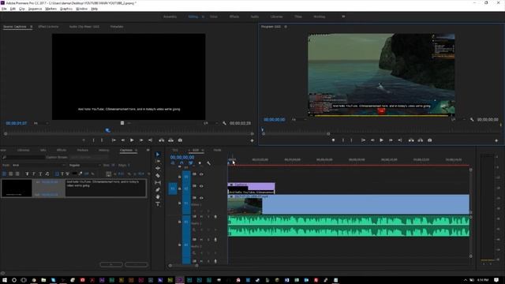Open caption Font family dropdown

coord(39,165)
